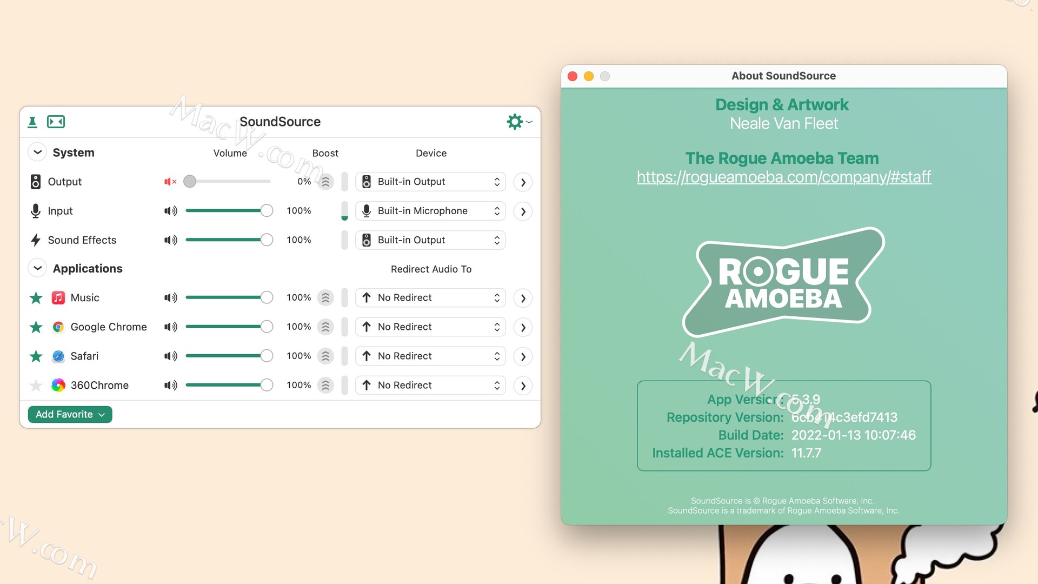
Task: Open Safari redirect dropdown
Action: (x=430, y=356)
